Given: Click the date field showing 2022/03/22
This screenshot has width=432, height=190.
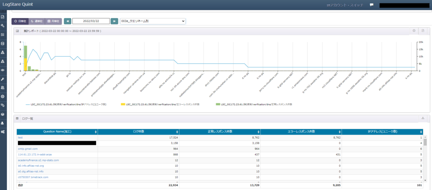Looking at the screenshot, I should 91,21.
